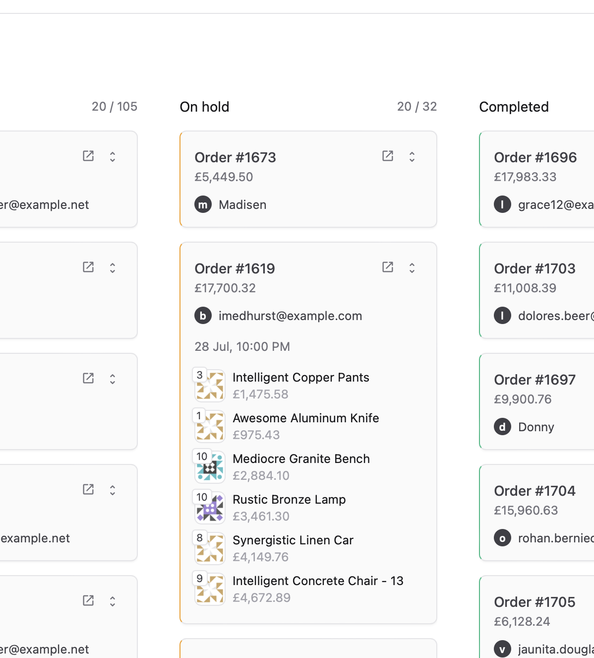This screenshot has width=594, height=658.
Task: Click imedhurst@example.com avatar icon
Action: point(203,316)
